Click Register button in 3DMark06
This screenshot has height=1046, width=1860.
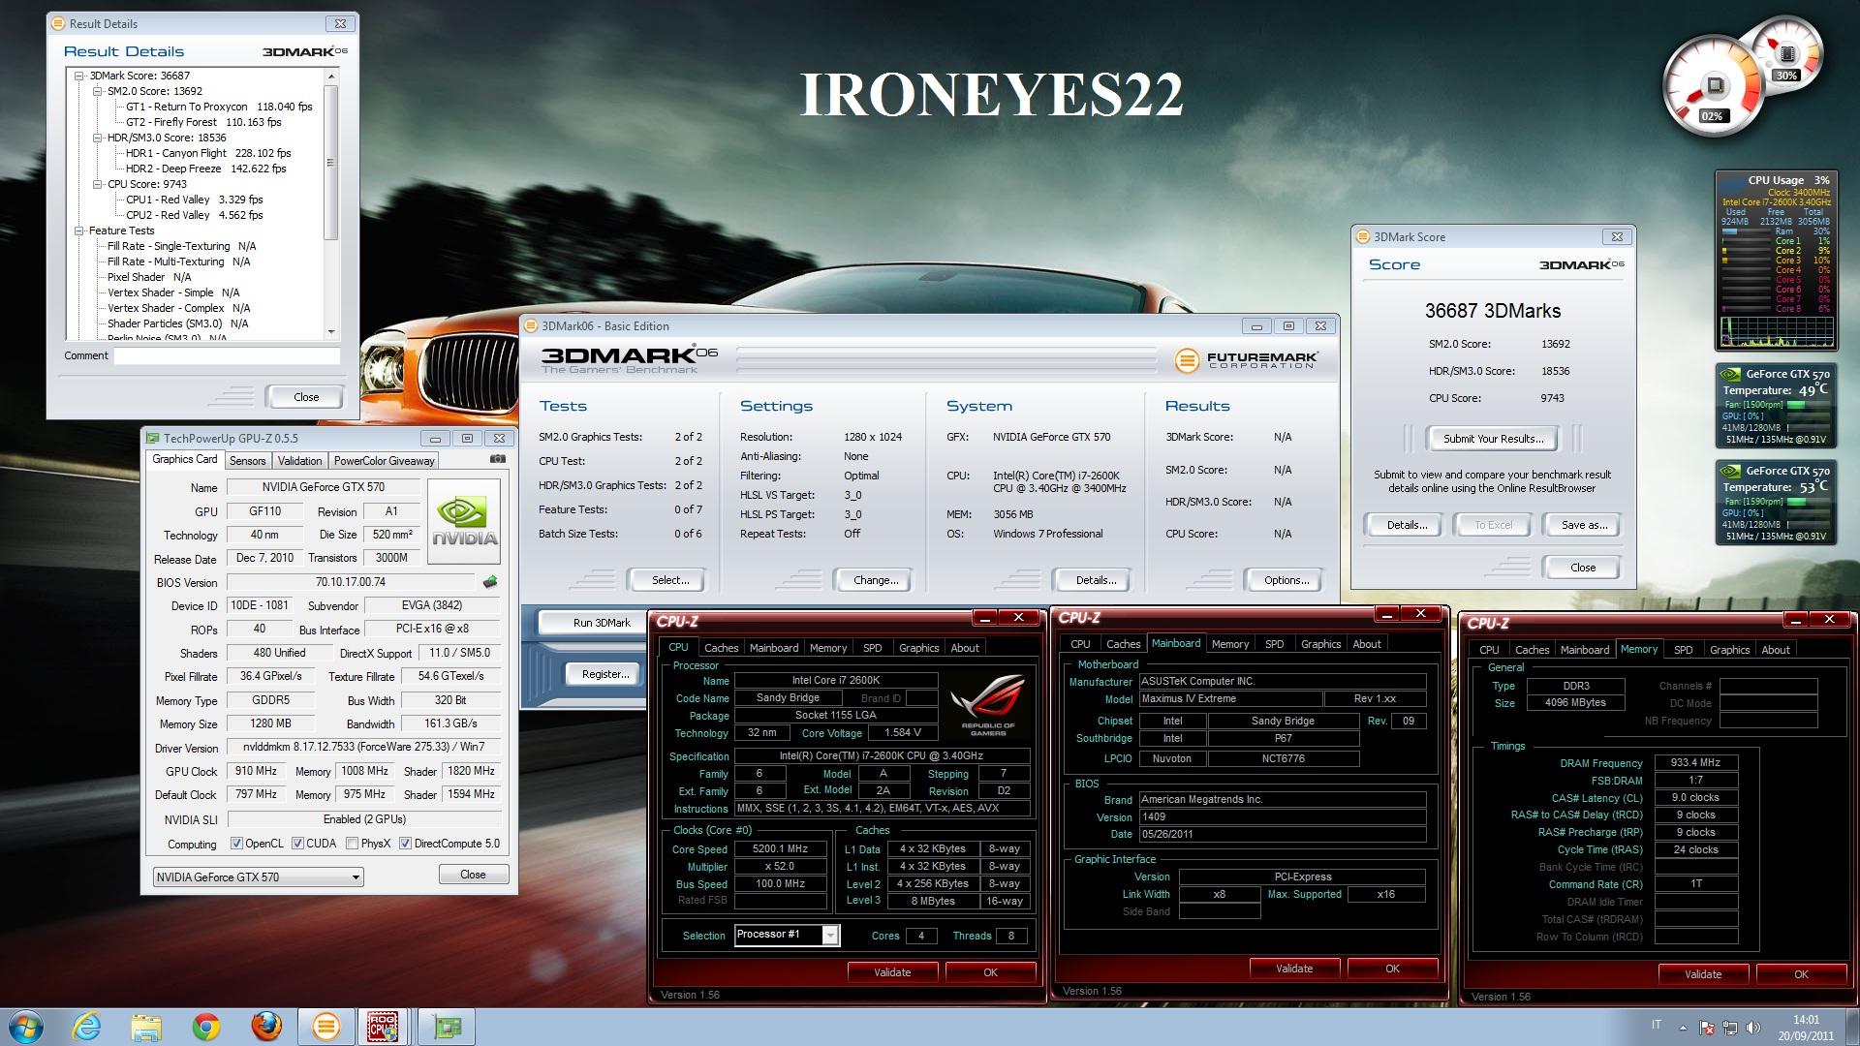604,674
